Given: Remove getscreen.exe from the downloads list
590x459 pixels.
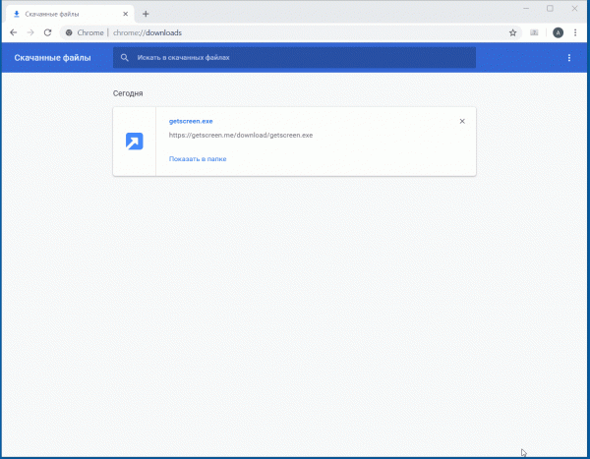Looking at the screenshot, I should [462, 121].
